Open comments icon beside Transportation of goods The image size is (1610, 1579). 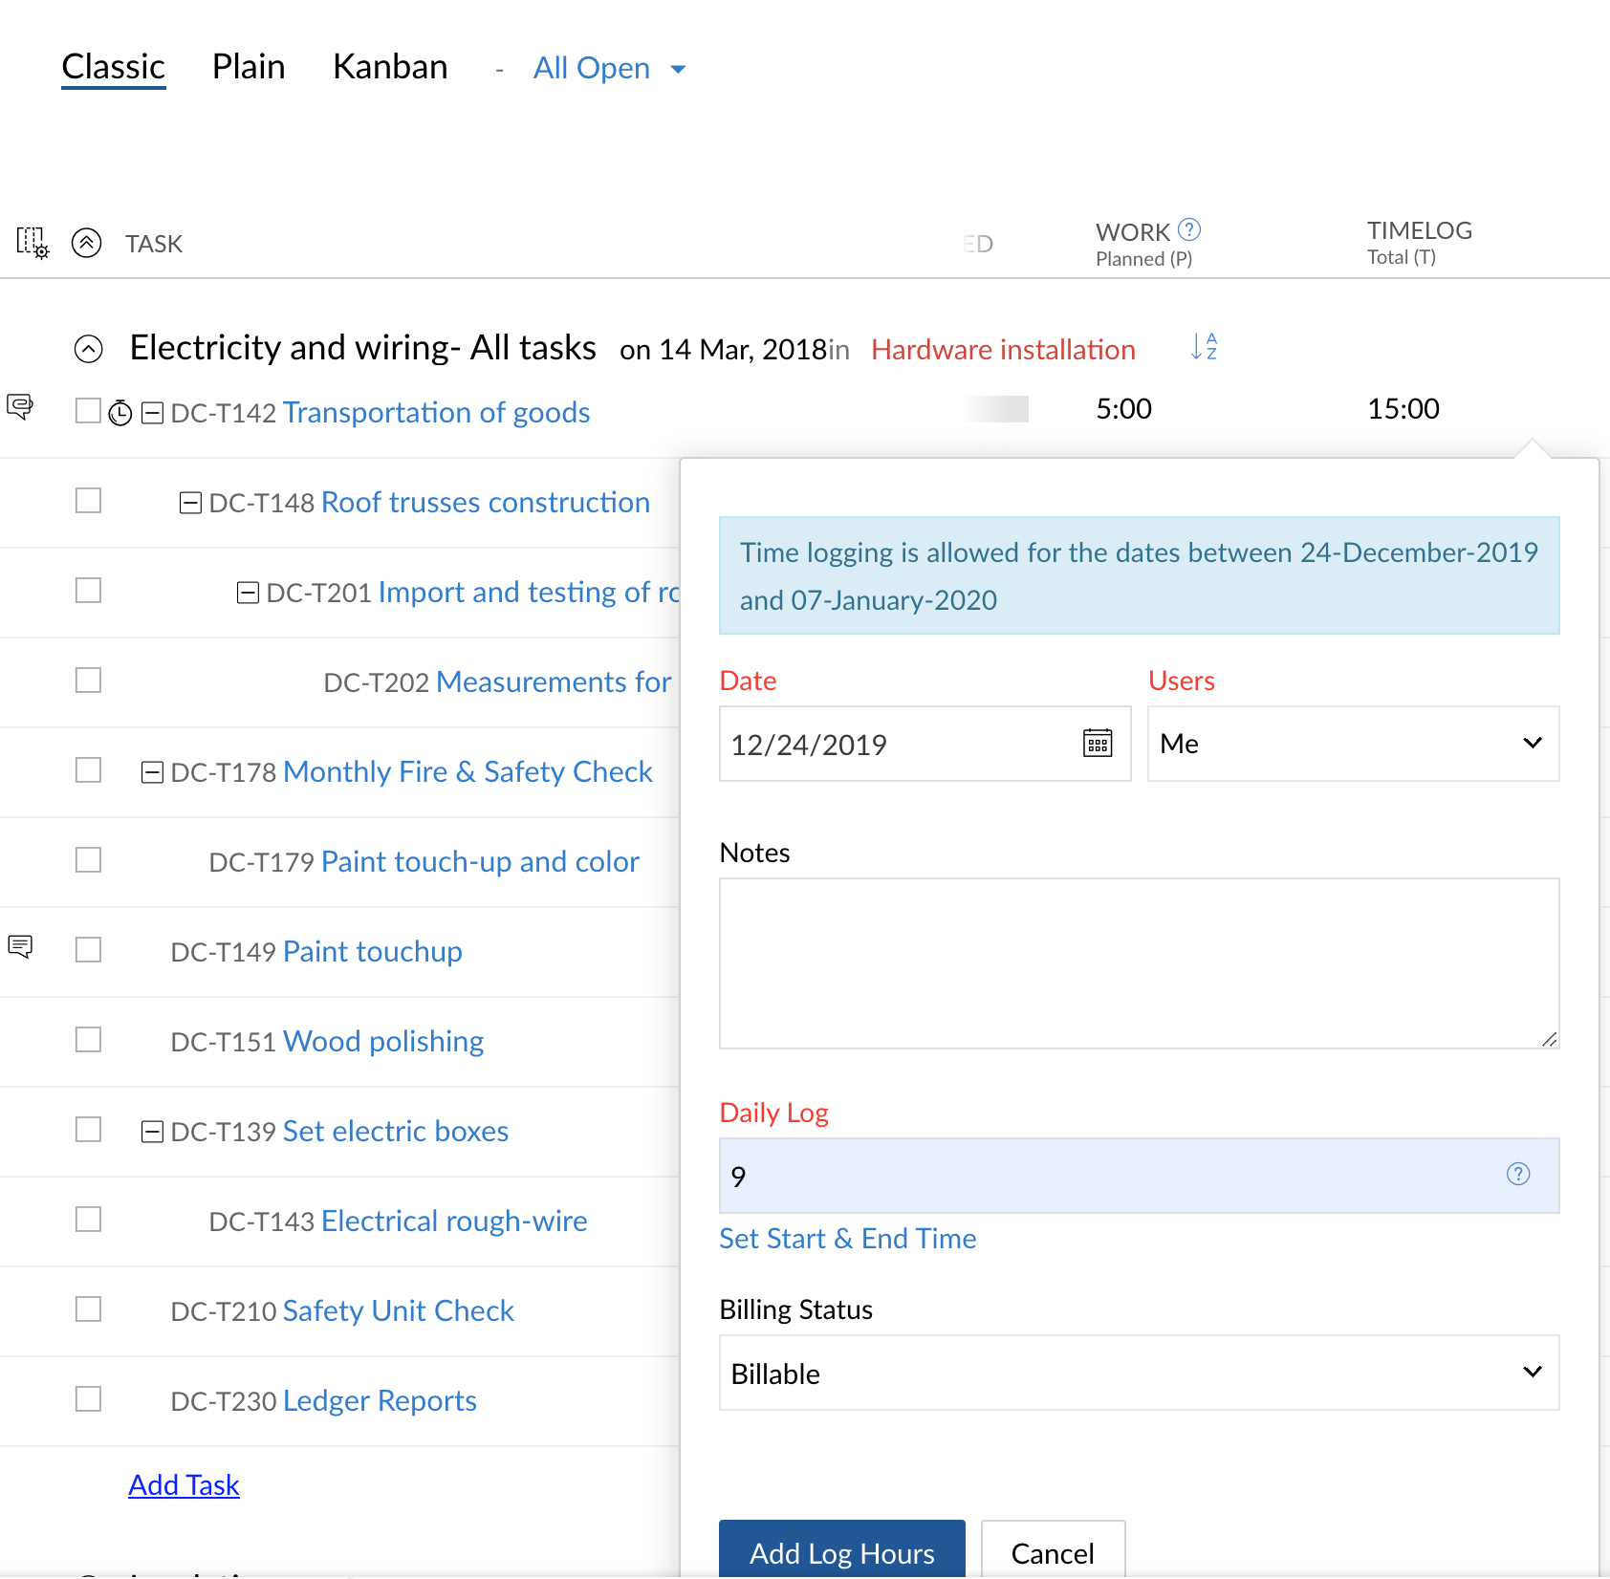click(x=20, y=405)
